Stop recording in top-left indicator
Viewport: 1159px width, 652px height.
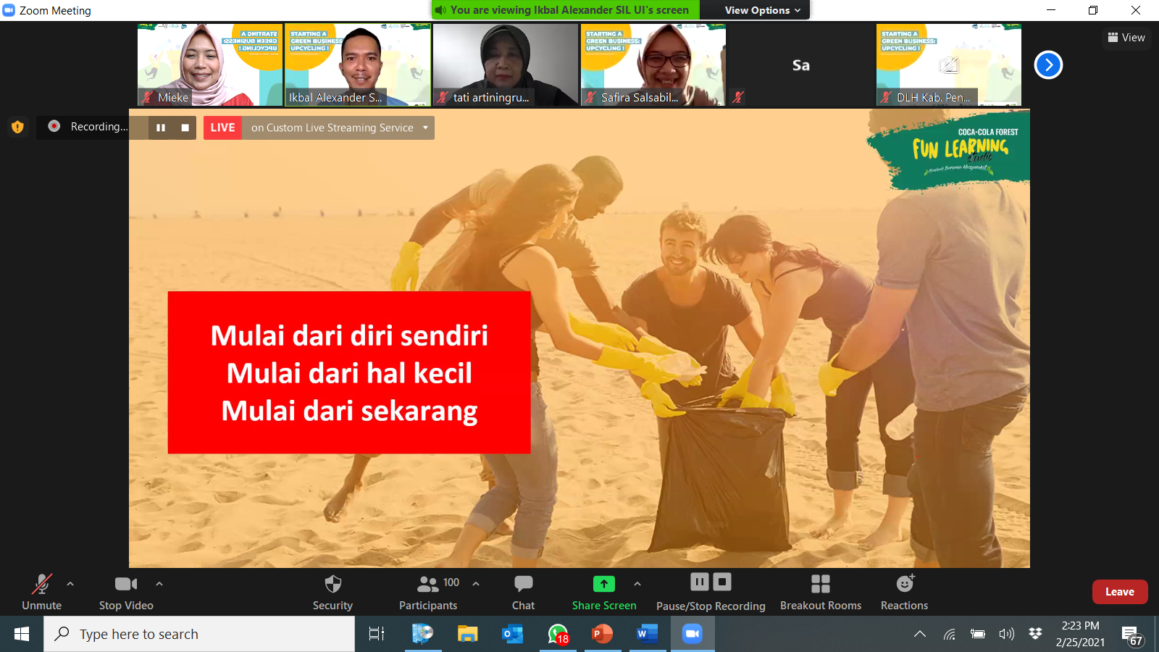tap(185, 128)
